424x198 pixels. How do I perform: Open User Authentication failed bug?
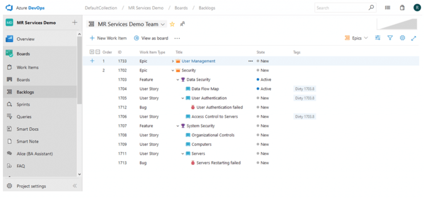click(x=219, y=107)
